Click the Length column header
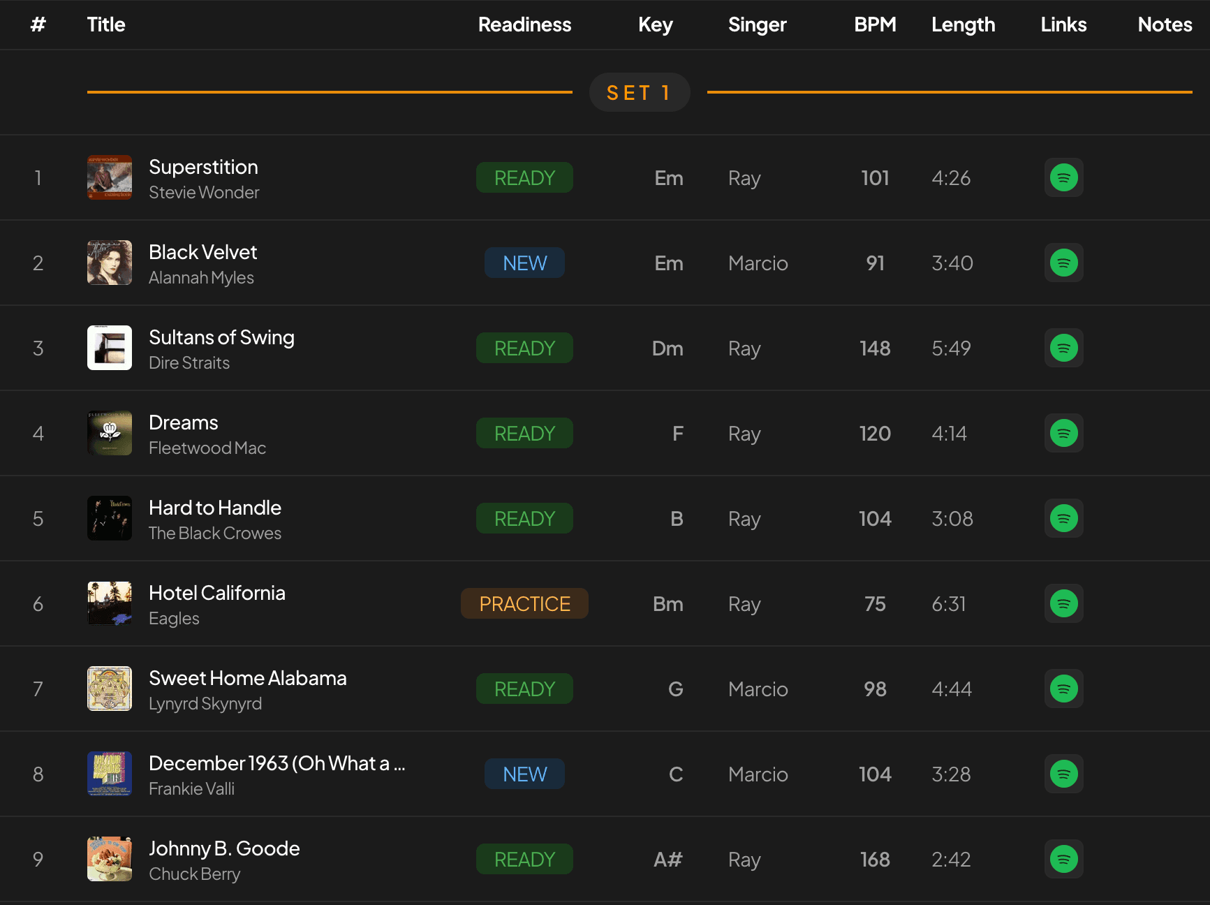Image resolution: width=1210 pixels, height=905 pixels. point(963,24)
